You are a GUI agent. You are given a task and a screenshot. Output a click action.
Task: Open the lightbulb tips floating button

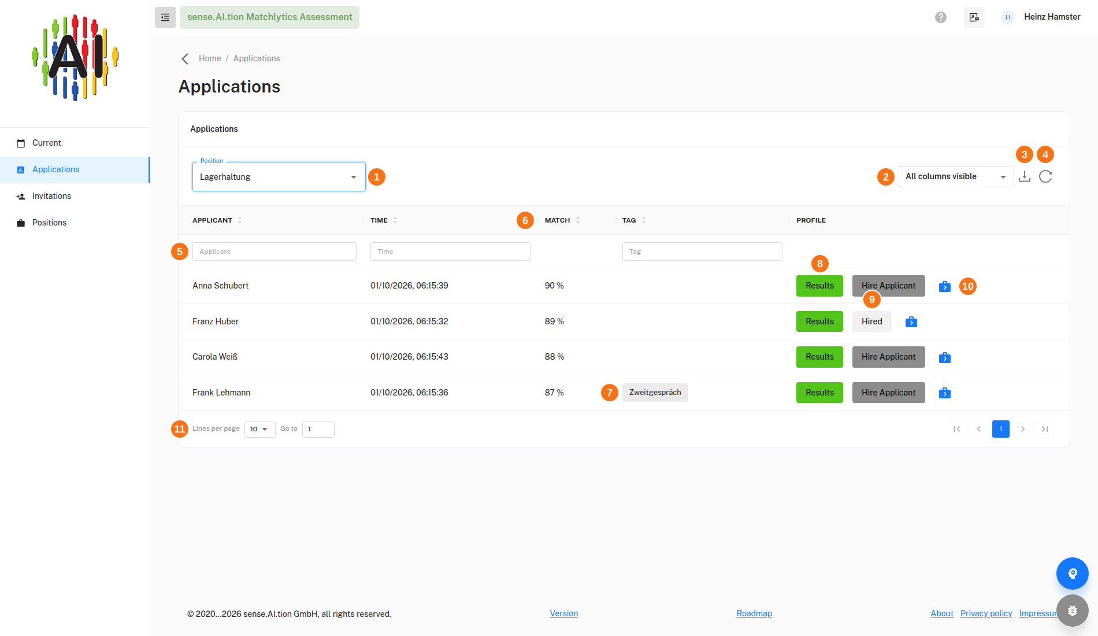1073,574
